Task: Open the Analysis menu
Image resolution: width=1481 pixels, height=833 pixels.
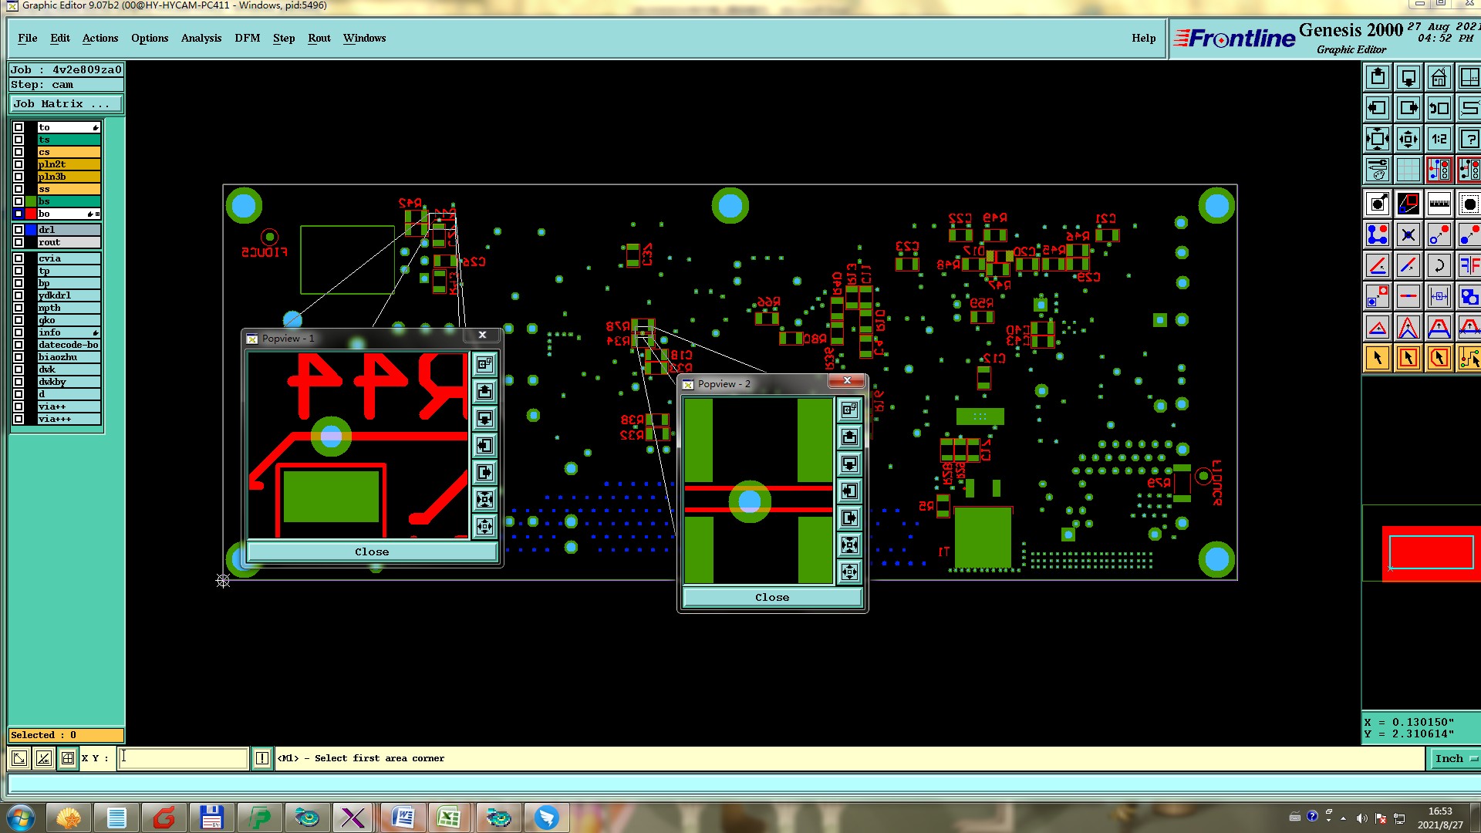Action: pos(201,38)
